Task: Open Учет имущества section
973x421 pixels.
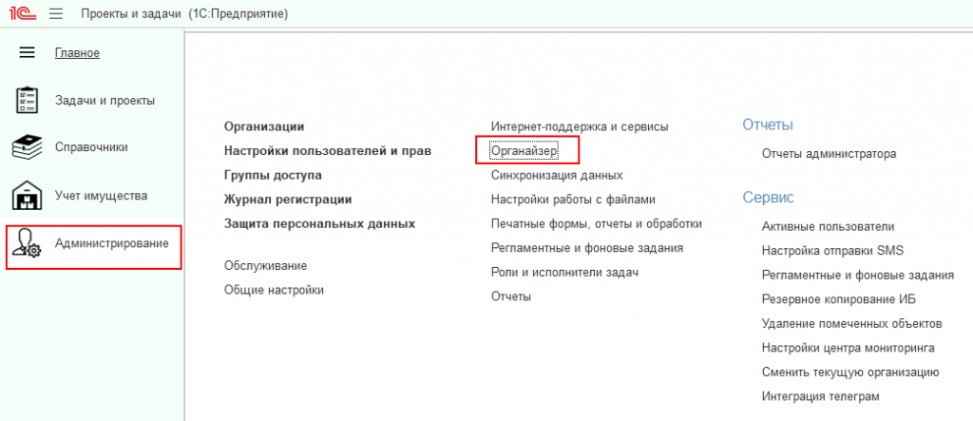Action: (x=101, y=196)
